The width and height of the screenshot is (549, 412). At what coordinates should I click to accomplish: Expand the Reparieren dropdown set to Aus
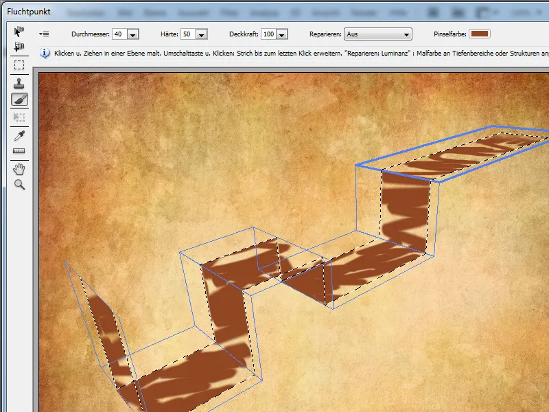[x=378, y=34]
